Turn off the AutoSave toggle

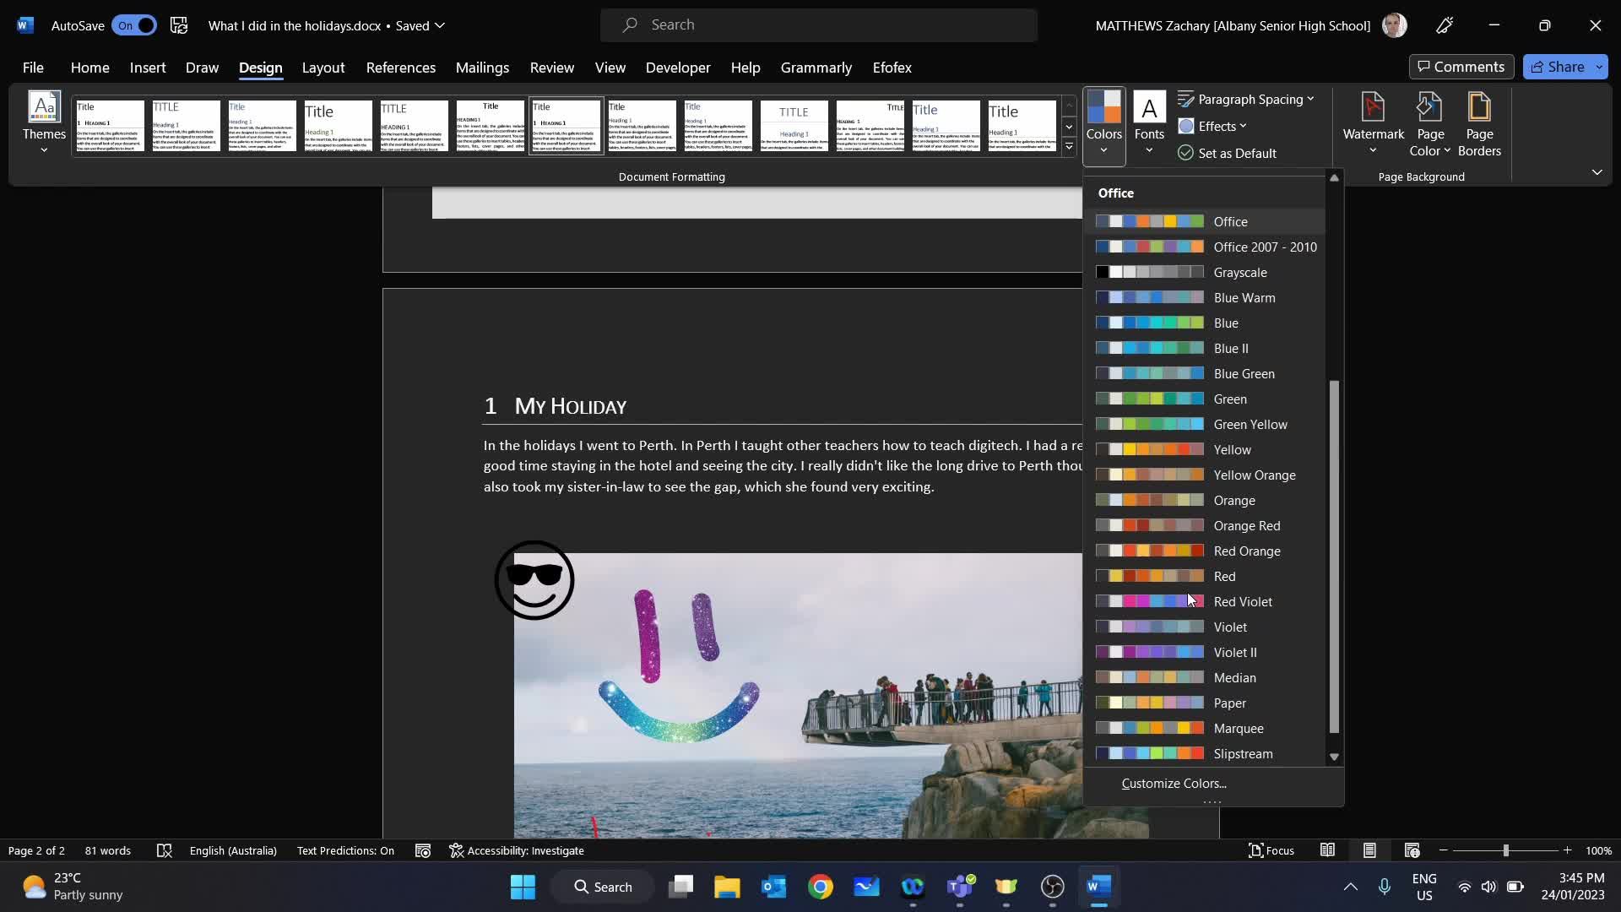point(133,25)
